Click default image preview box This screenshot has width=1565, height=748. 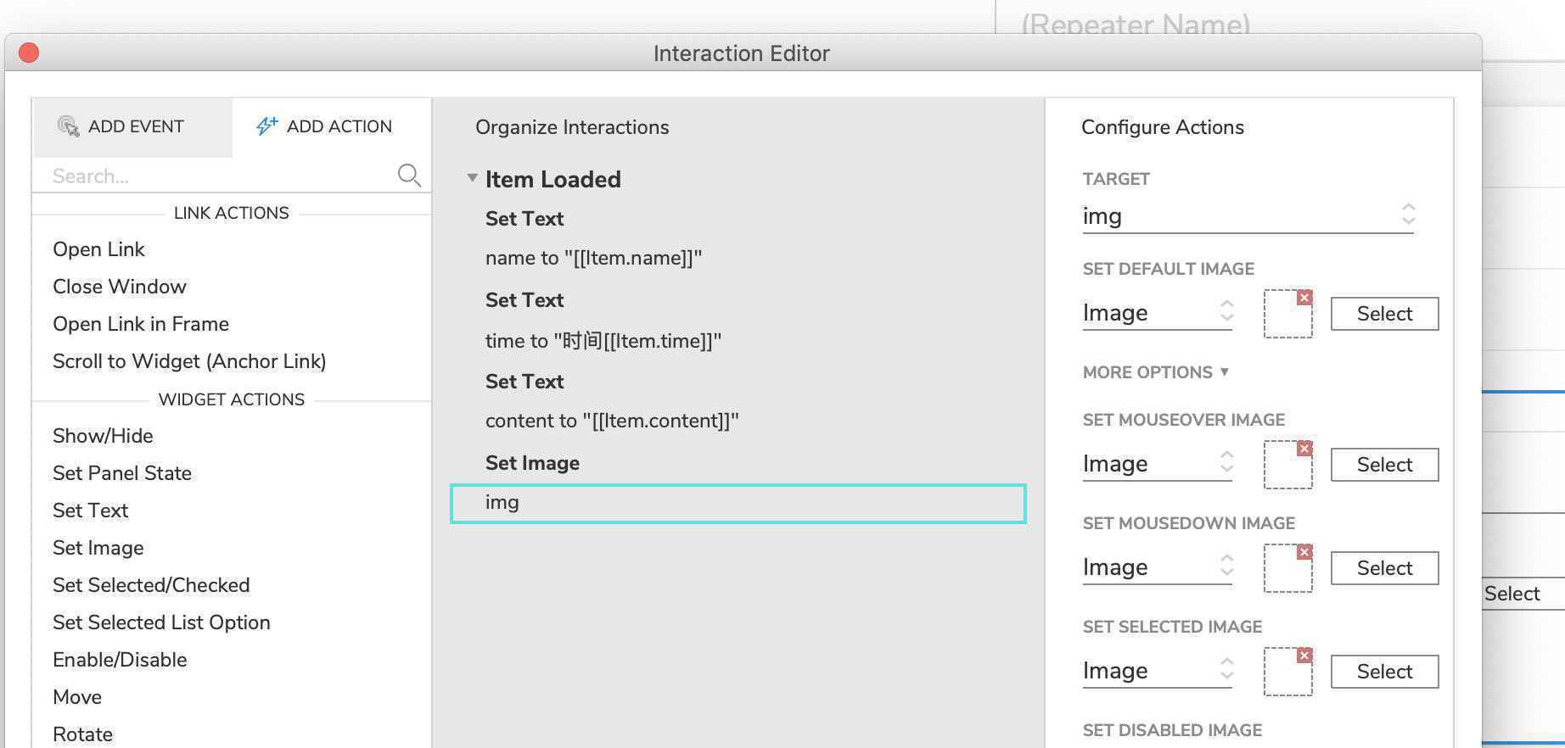pyautogui.click(x=1287, y=314)
